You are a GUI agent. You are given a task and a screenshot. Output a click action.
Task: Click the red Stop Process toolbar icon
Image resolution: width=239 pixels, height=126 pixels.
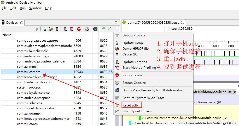79,29
